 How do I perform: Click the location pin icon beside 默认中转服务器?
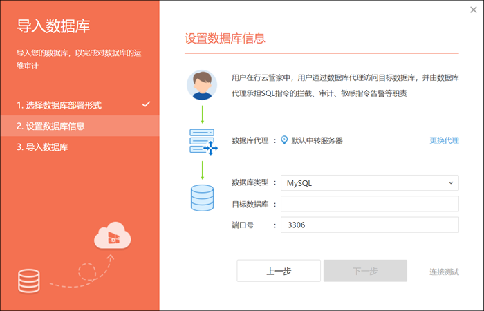click(x=283, y=140)
